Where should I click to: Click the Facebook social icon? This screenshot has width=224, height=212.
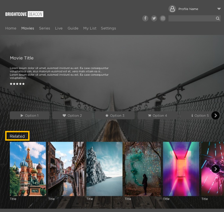[x=145, y=18]
